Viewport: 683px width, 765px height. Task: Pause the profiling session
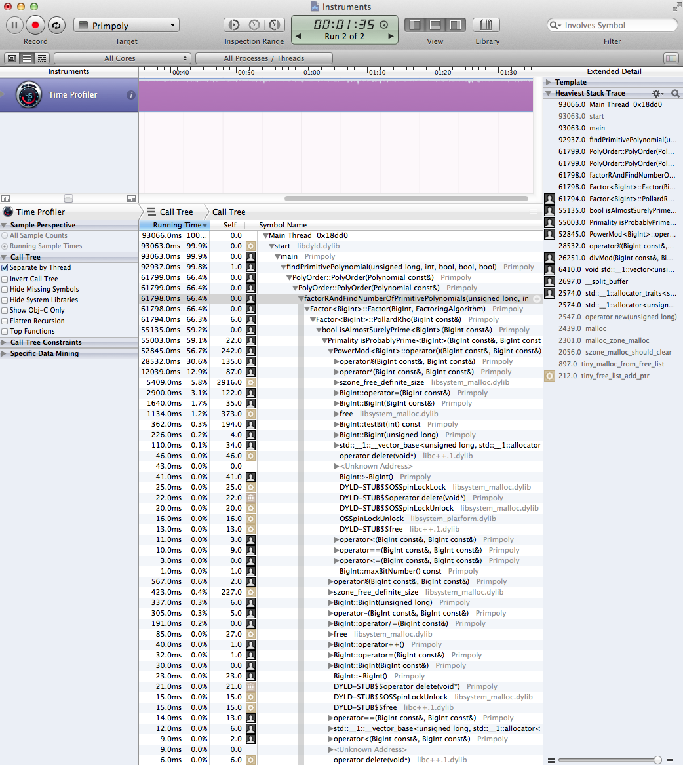14,26
